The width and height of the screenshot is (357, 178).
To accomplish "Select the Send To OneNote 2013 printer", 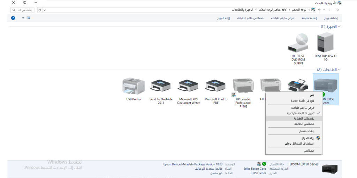I will 161,87.
